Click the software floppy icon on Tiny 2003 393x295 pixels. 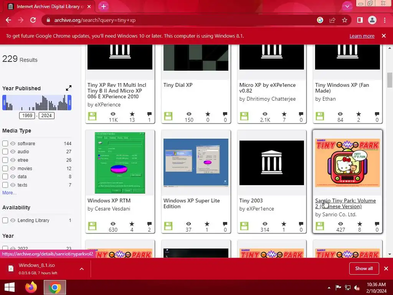[x=244, y=226]
